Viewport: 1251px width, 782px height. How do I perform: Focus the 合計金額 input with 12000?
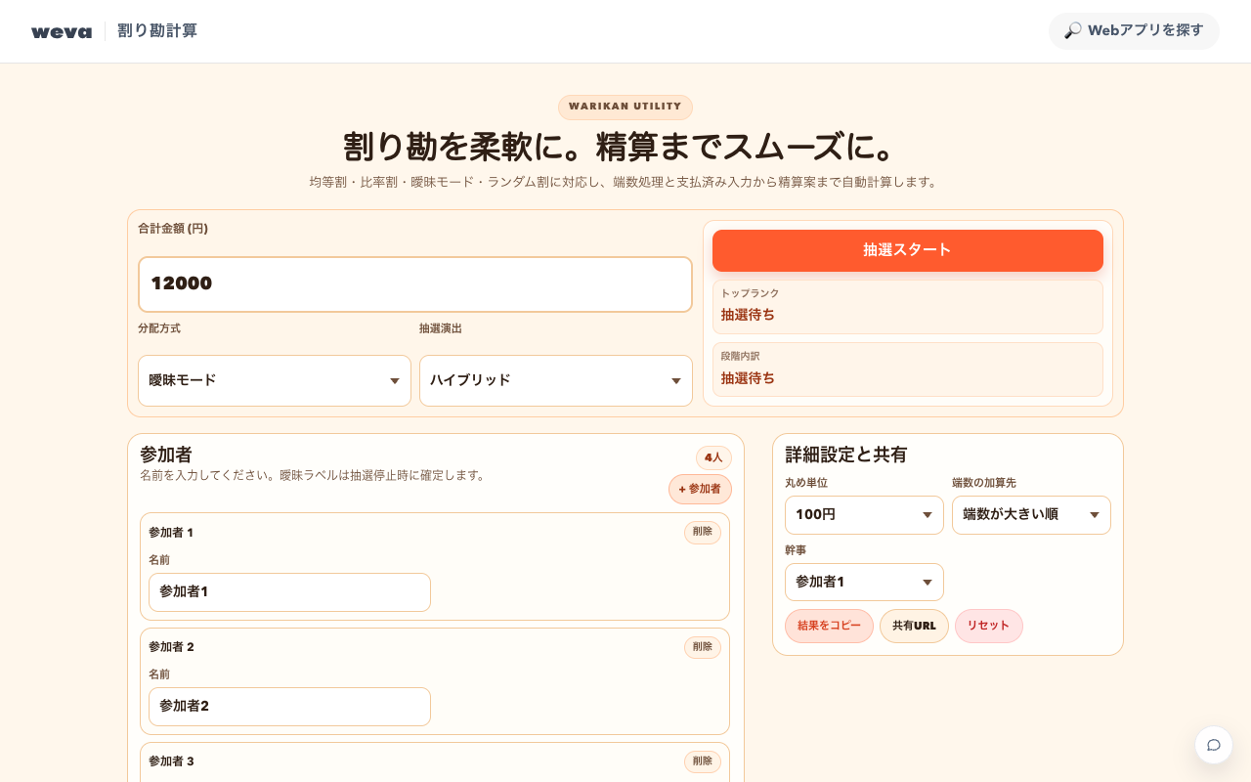pos(415,284)
